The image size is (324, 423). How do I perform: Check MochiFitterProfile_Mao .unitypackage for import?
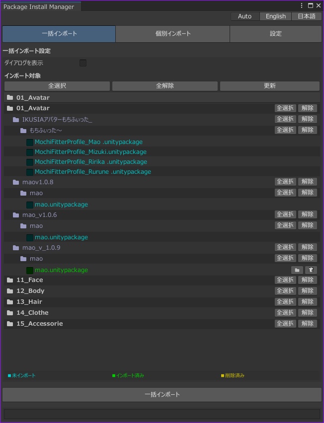[30, 141]
